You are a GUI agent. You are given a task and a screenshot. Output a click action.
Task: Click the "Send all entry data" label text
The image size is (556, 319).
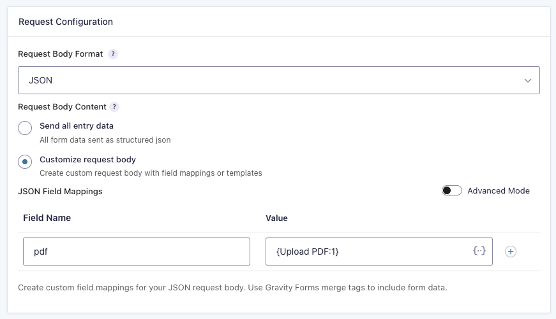[x=77, y=126]
